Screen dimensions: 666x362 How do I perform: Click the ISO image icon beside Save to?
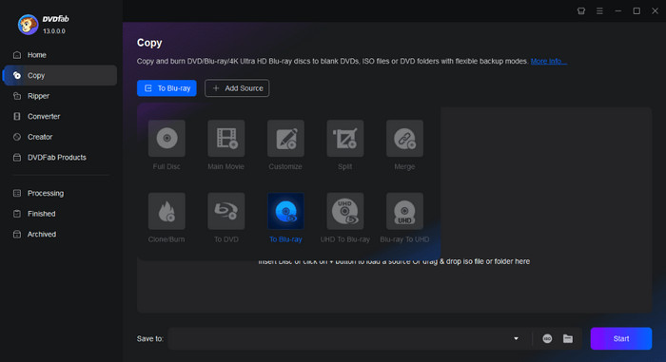[547, 338]
